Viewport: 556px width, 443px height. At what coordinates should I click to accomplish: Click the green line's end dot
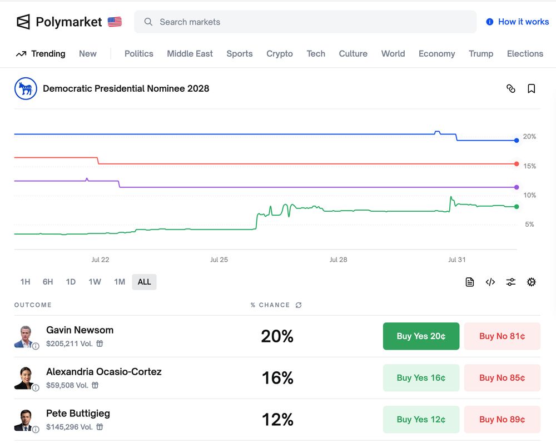coord(517,207)
